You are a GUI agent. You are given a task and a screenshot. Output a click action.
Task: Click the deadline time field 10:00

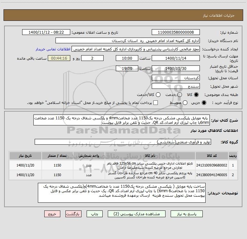127,58
